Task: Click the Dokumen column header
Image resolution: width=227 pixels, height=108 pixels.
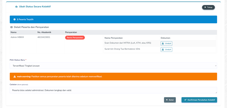Action: [x=165, y=38]
